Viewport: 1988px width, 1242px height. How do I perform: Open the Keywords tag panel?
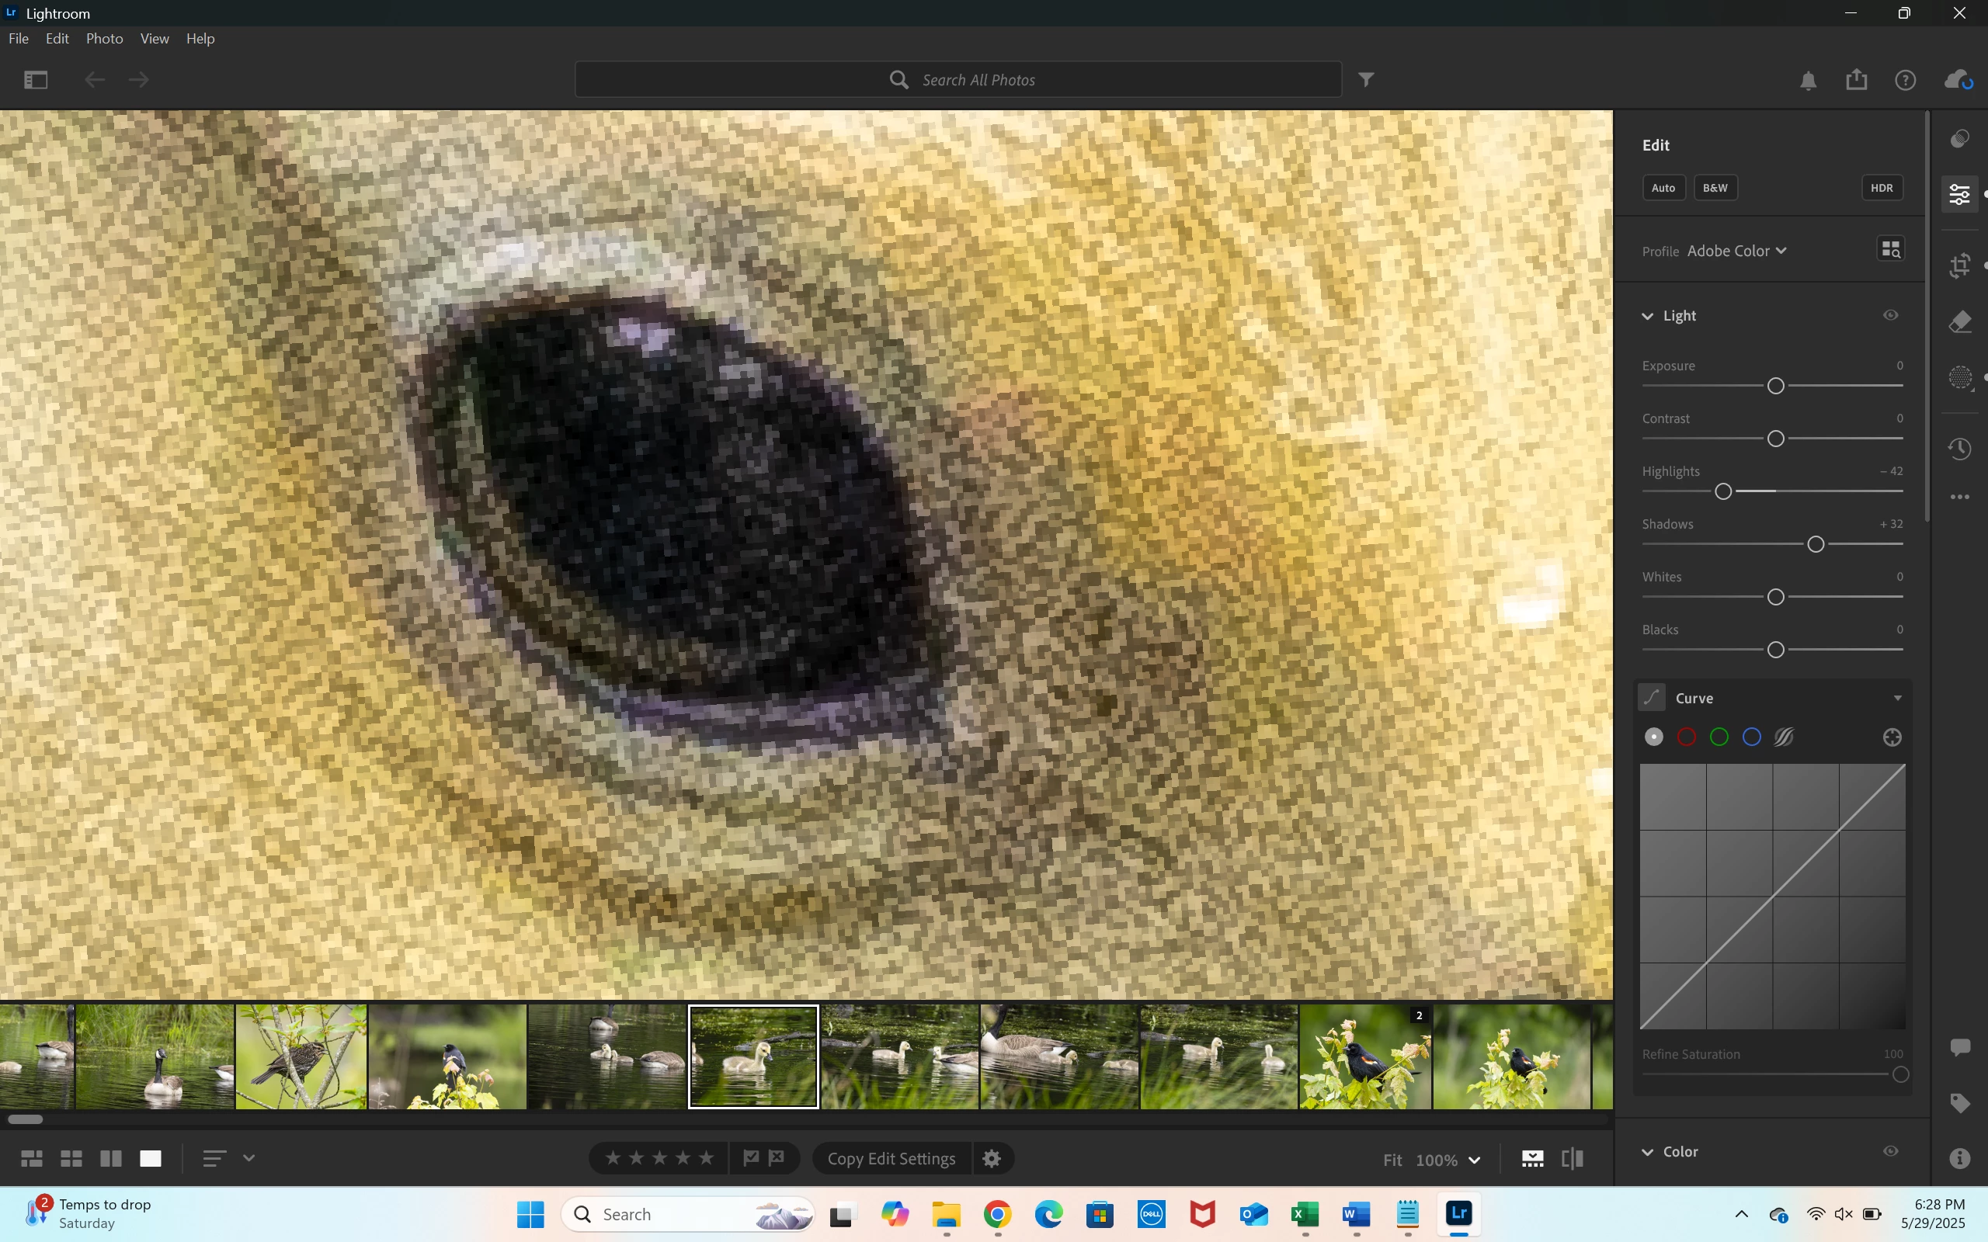coord(1960,1103)
